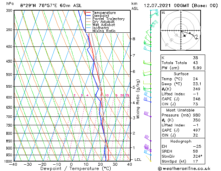Select the Dry Adiabat legend label

(x=103, y=22)
